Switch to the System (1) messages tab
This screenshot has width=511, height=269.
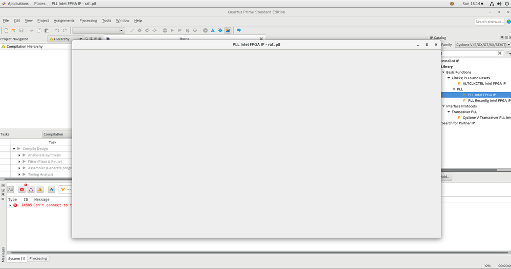coord(16,259)
